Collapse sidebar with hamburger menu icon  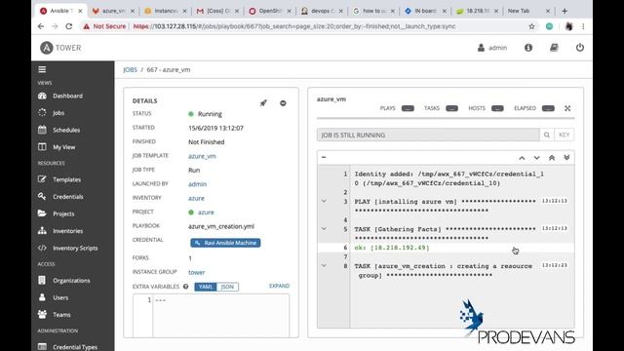(42, 69)
